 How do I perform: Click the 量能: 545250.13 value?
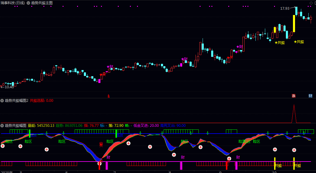[41, 126]
